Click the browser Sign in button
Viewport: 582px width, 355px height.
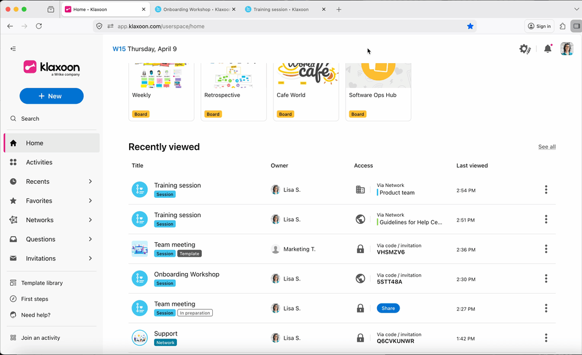tap(539, 26)
